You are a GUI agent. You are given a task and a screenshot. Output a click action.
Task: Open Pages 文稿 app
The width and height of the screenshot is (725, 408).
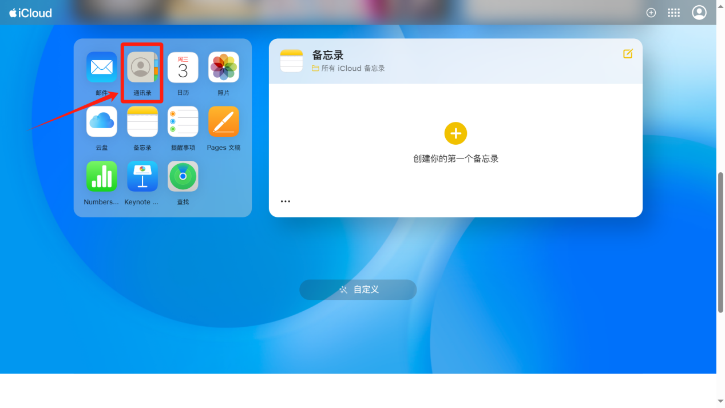pyautogui.click(x=224, y=122)
